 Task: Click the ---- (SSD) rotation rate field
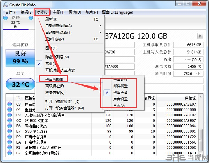coord(188,59)
